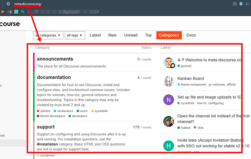Click the green-cap user avatar photo

[x=168, y=122]
